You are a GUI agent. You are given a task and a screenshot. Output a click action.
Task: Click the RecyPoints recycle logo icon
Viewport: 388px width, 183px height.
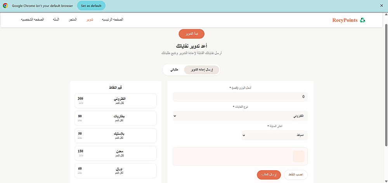(x=362, y=20)
